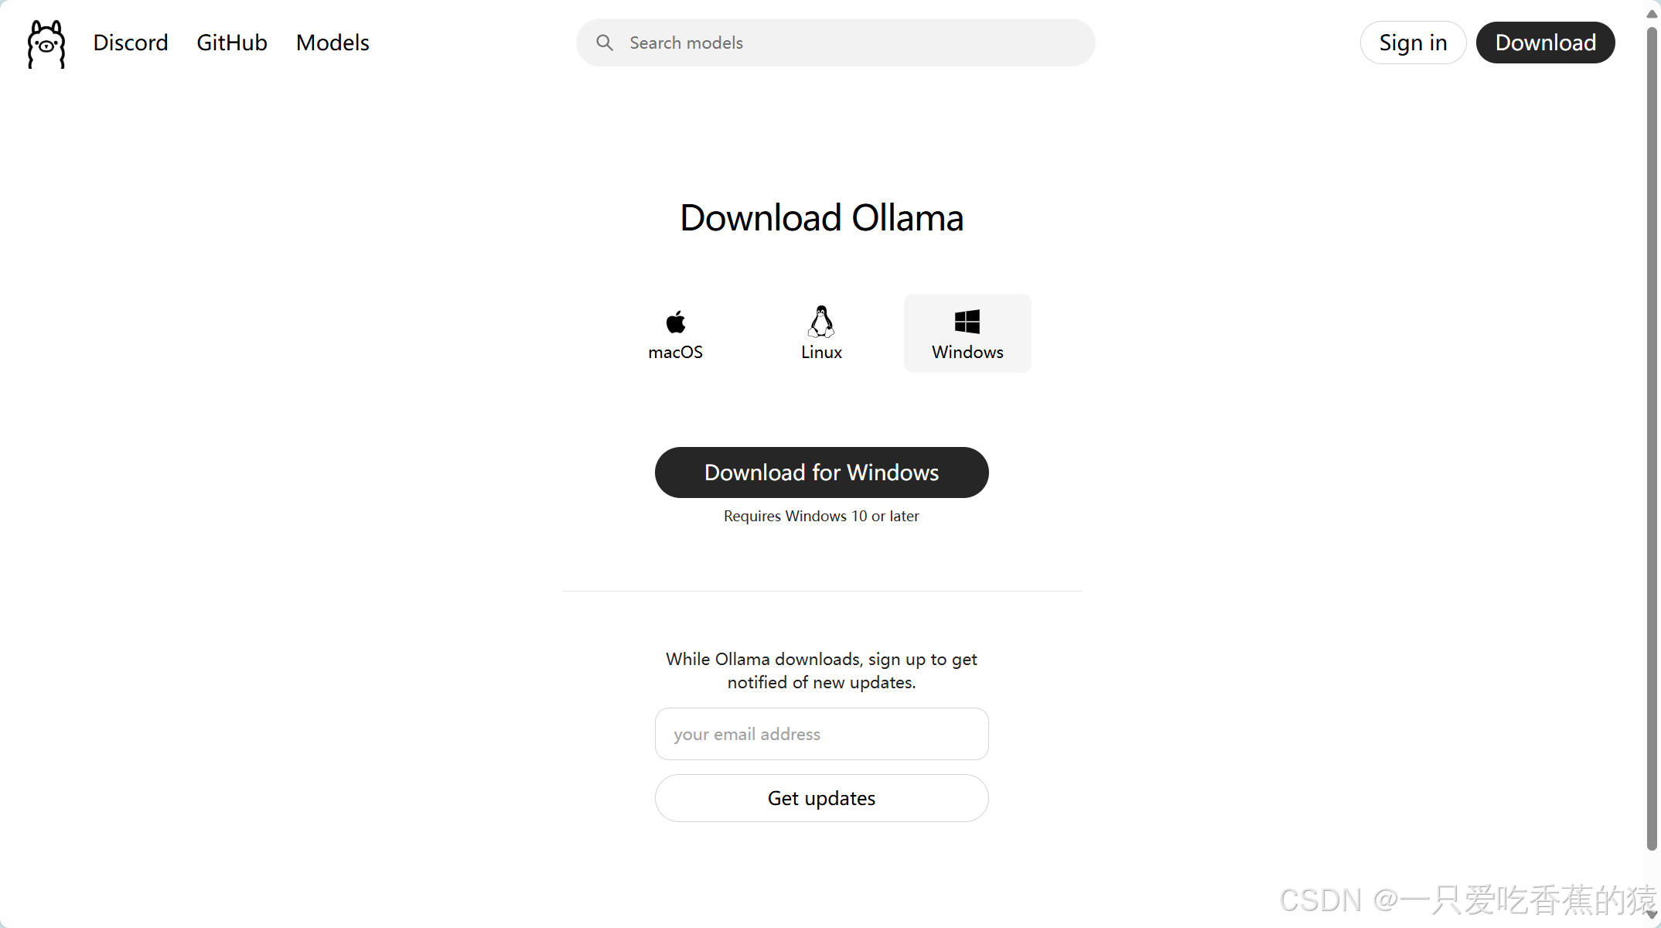Click the Windows tab label text

(x=967, y=352)
